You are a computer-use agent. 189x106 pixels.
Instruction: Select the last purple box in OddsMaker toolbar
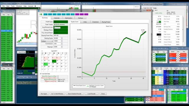click(x=86, y=14)
